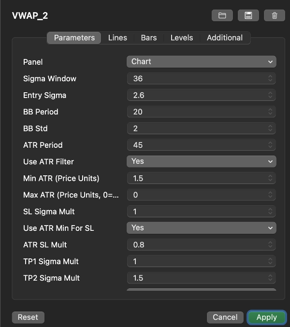Click the TP1 Sigma Mult value field
Image resolution: width=290 pixels, height=327 pixels.
click(202, 261)
